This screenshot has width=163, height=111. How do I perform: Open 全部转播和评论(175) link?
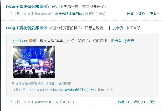click(80, 90)
